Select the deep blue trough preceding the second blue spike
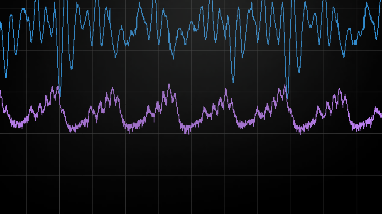 pyautogui.click(x=233, y=82)
